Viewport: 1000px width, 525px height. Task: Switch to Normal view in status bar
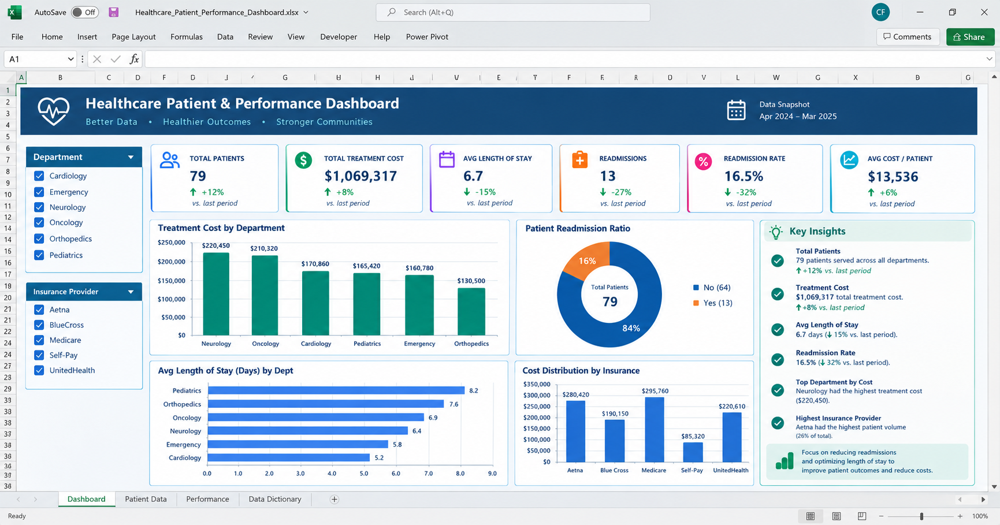[811, 516]
